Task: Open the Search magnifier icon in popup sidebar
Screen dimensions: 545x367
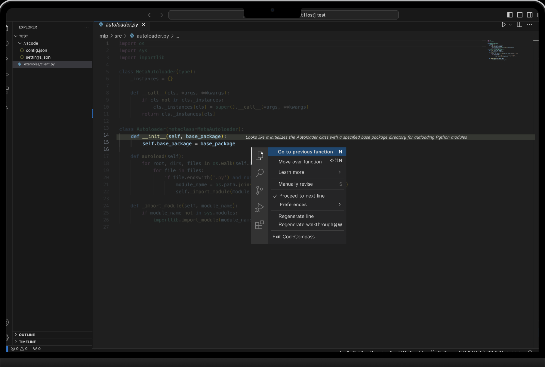Action: coord(259,173)
